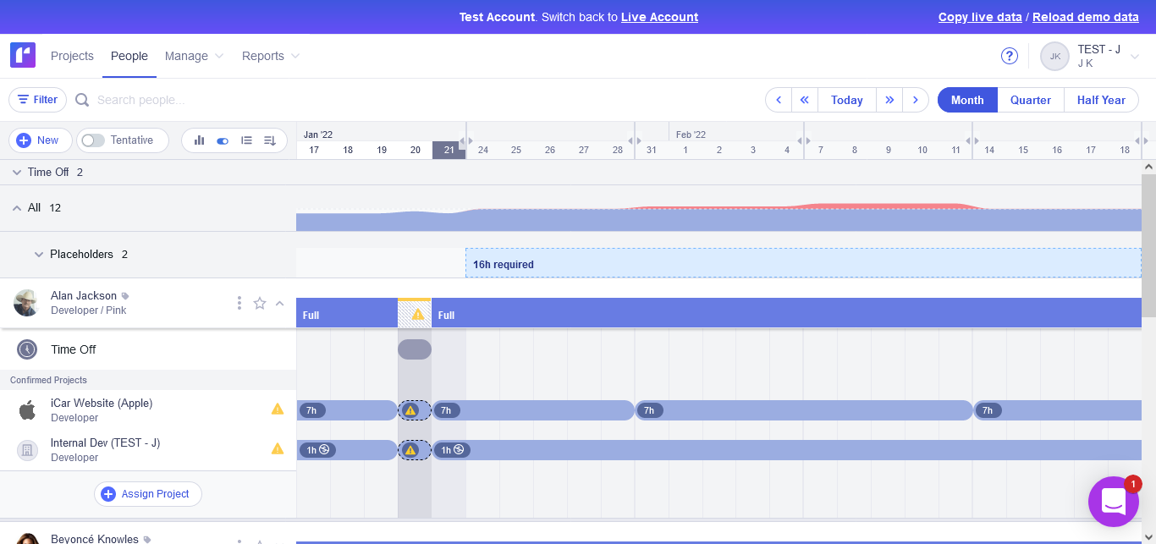The width and height of the screenshot is (1156, 544).
Task: Click the All capacity chart area
Action: (718, 218)
